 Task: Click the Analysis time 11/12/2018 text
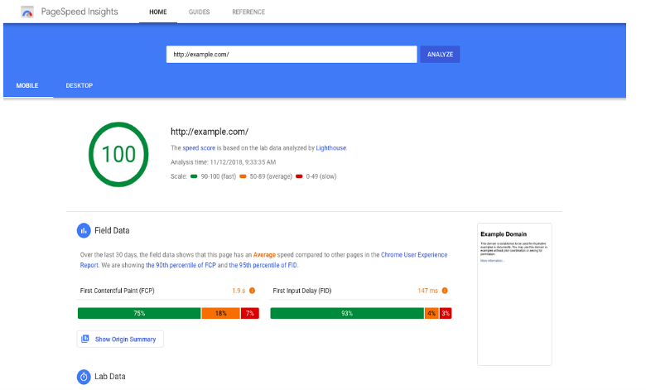(224, 162)
